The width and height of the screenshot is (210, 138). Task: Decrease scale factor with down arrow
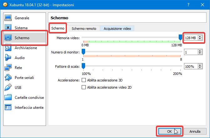(x=200, y=68)
